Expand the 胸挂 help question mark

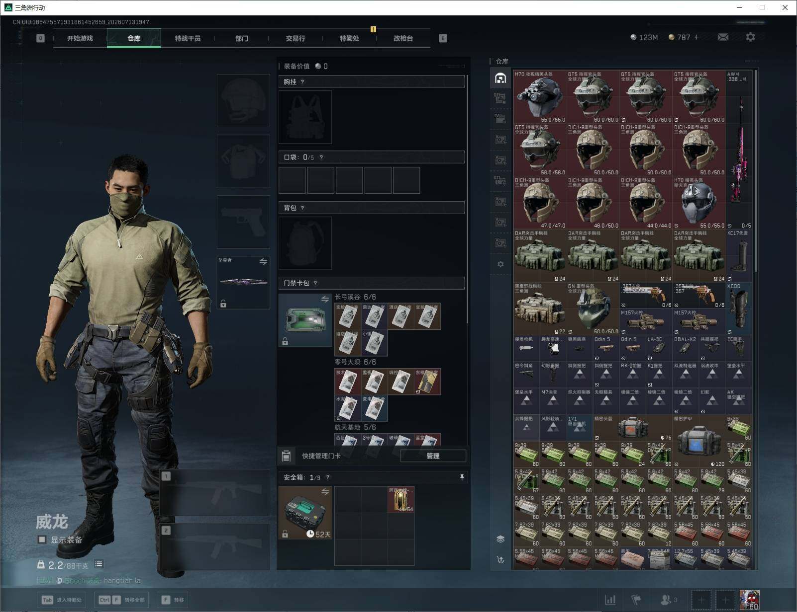pyautogui.click(x=302, y=82)
